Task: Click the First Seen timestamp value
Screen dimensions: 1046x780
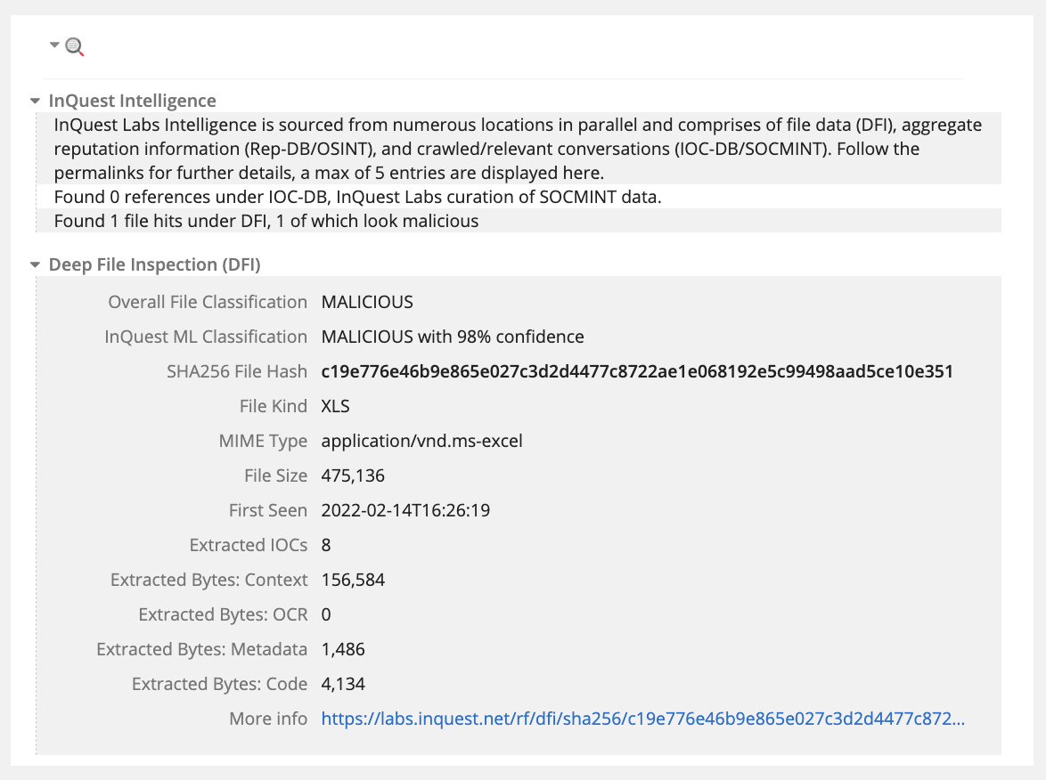Action: [405, 510]
